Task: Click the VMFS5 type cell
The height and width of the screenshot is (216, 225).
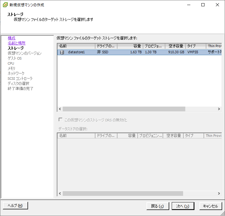Action: (x=193, y=52)
